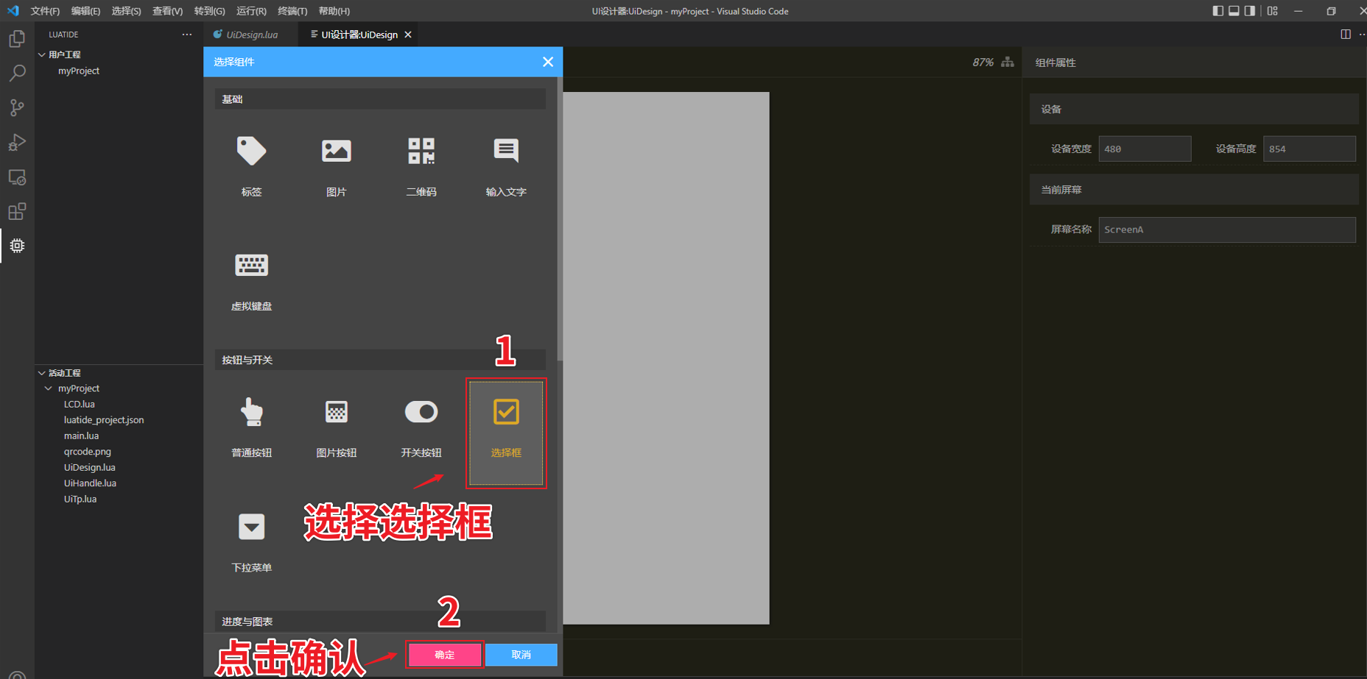Click the 按钮与开关 category header
This screenshot has height=679, width=1367.
coord(380,360)
